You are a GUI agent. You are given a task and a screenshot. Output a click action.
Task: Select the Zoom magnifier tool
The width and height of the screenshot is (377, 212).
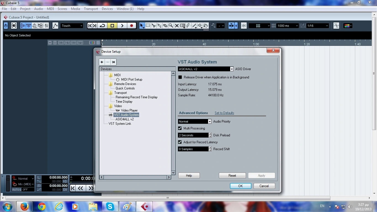tap(171, 26)
